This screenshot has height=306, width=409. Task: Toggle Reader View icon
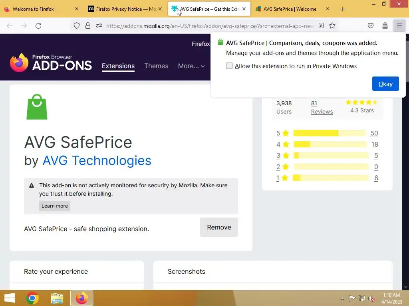[321, 25]
